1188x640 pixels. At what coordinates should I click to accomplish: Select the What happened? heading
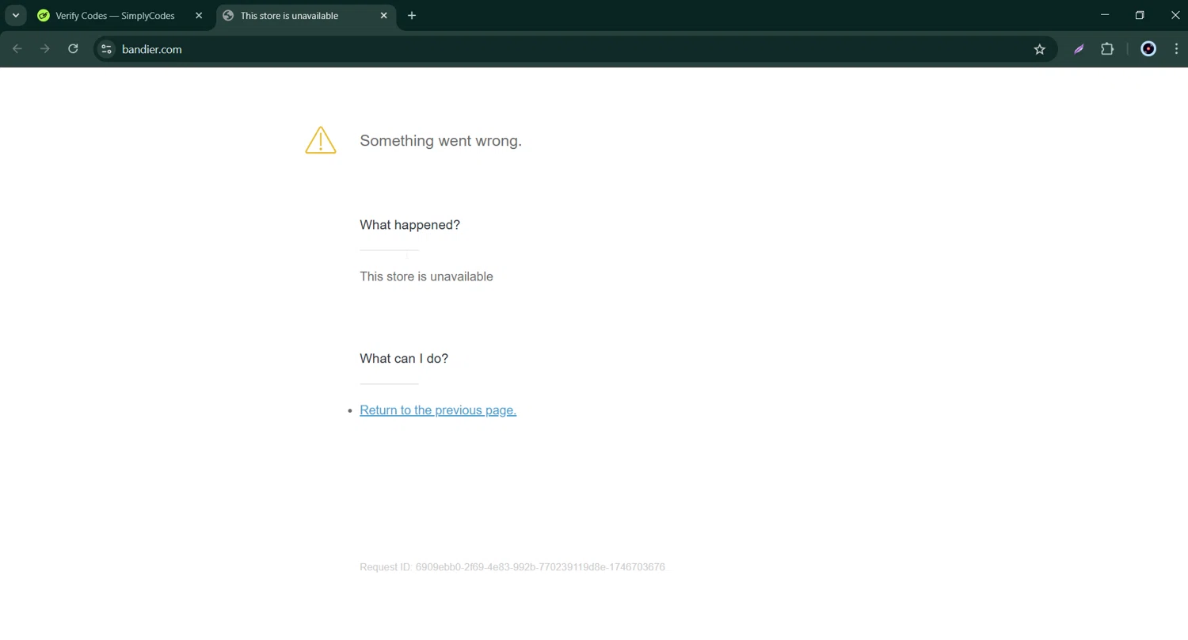coord(409,225)
